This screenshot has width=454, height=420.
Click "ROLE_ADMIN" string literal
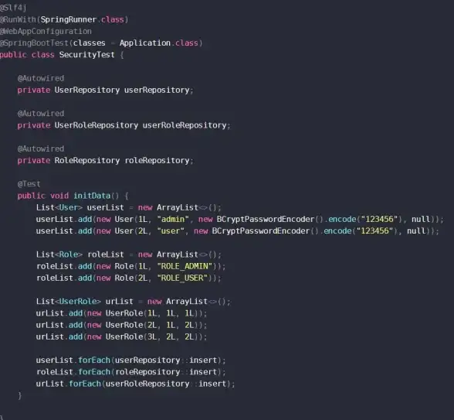(x=185, y=266)
